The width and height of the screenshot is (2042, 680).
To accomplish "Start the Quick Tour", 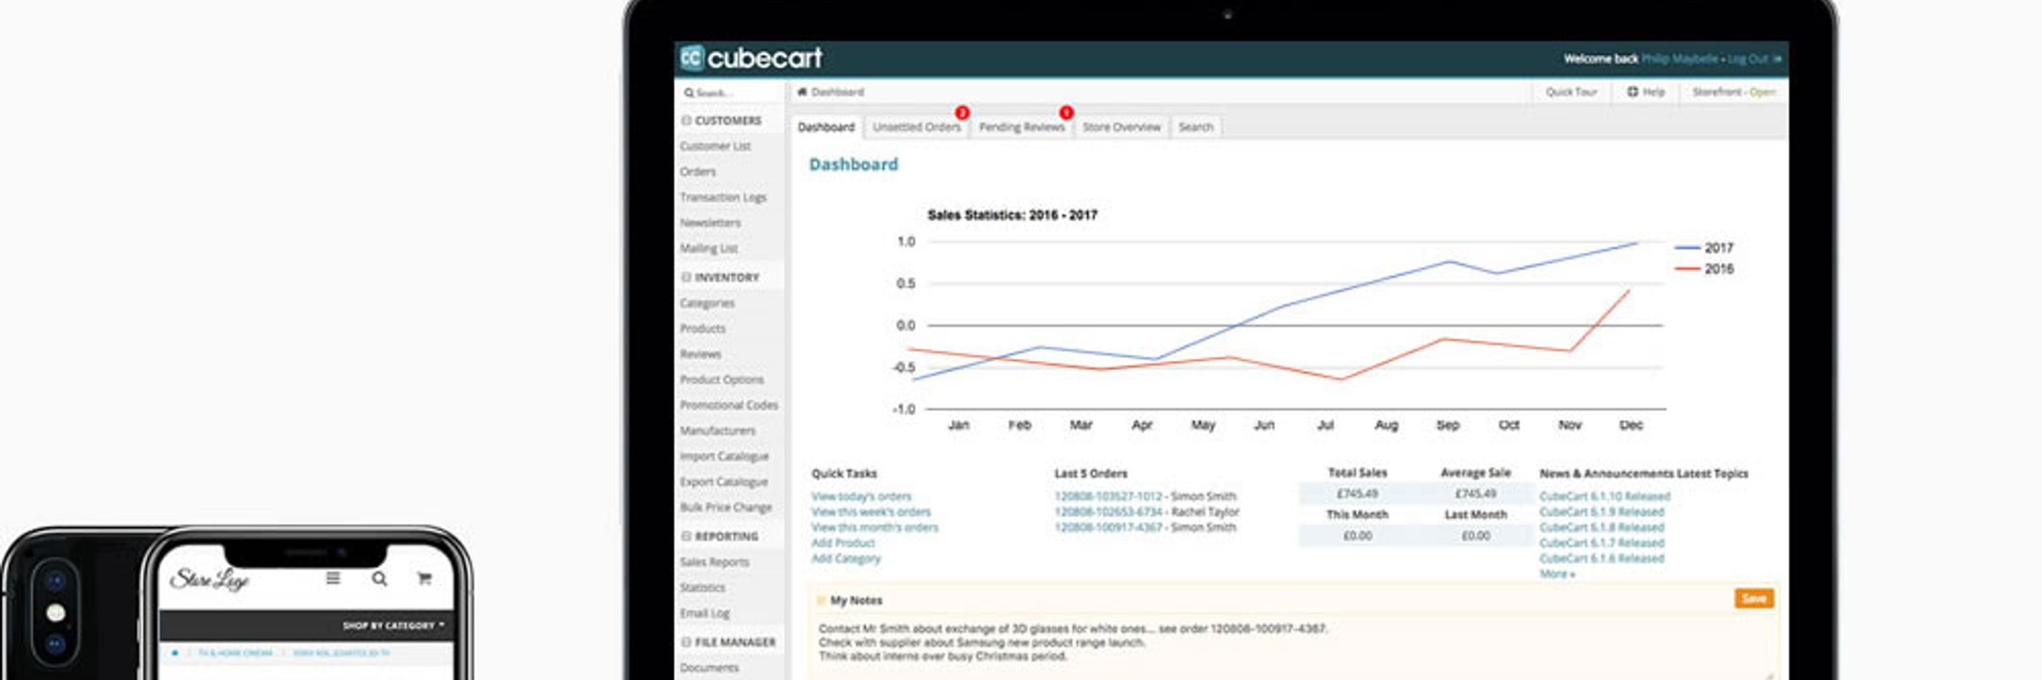I will point(1571,92).
